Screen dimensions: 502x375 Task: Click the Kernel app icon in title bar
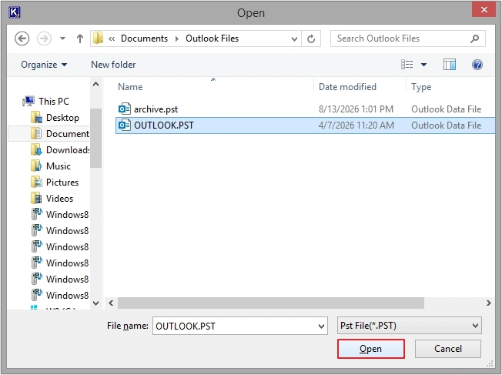pos(15,12)
